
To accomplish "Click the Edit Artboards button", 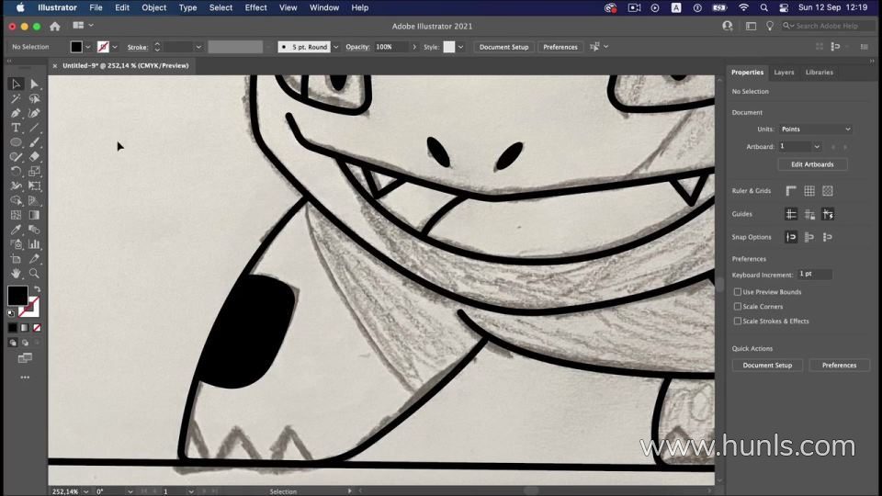I will 812,164.
